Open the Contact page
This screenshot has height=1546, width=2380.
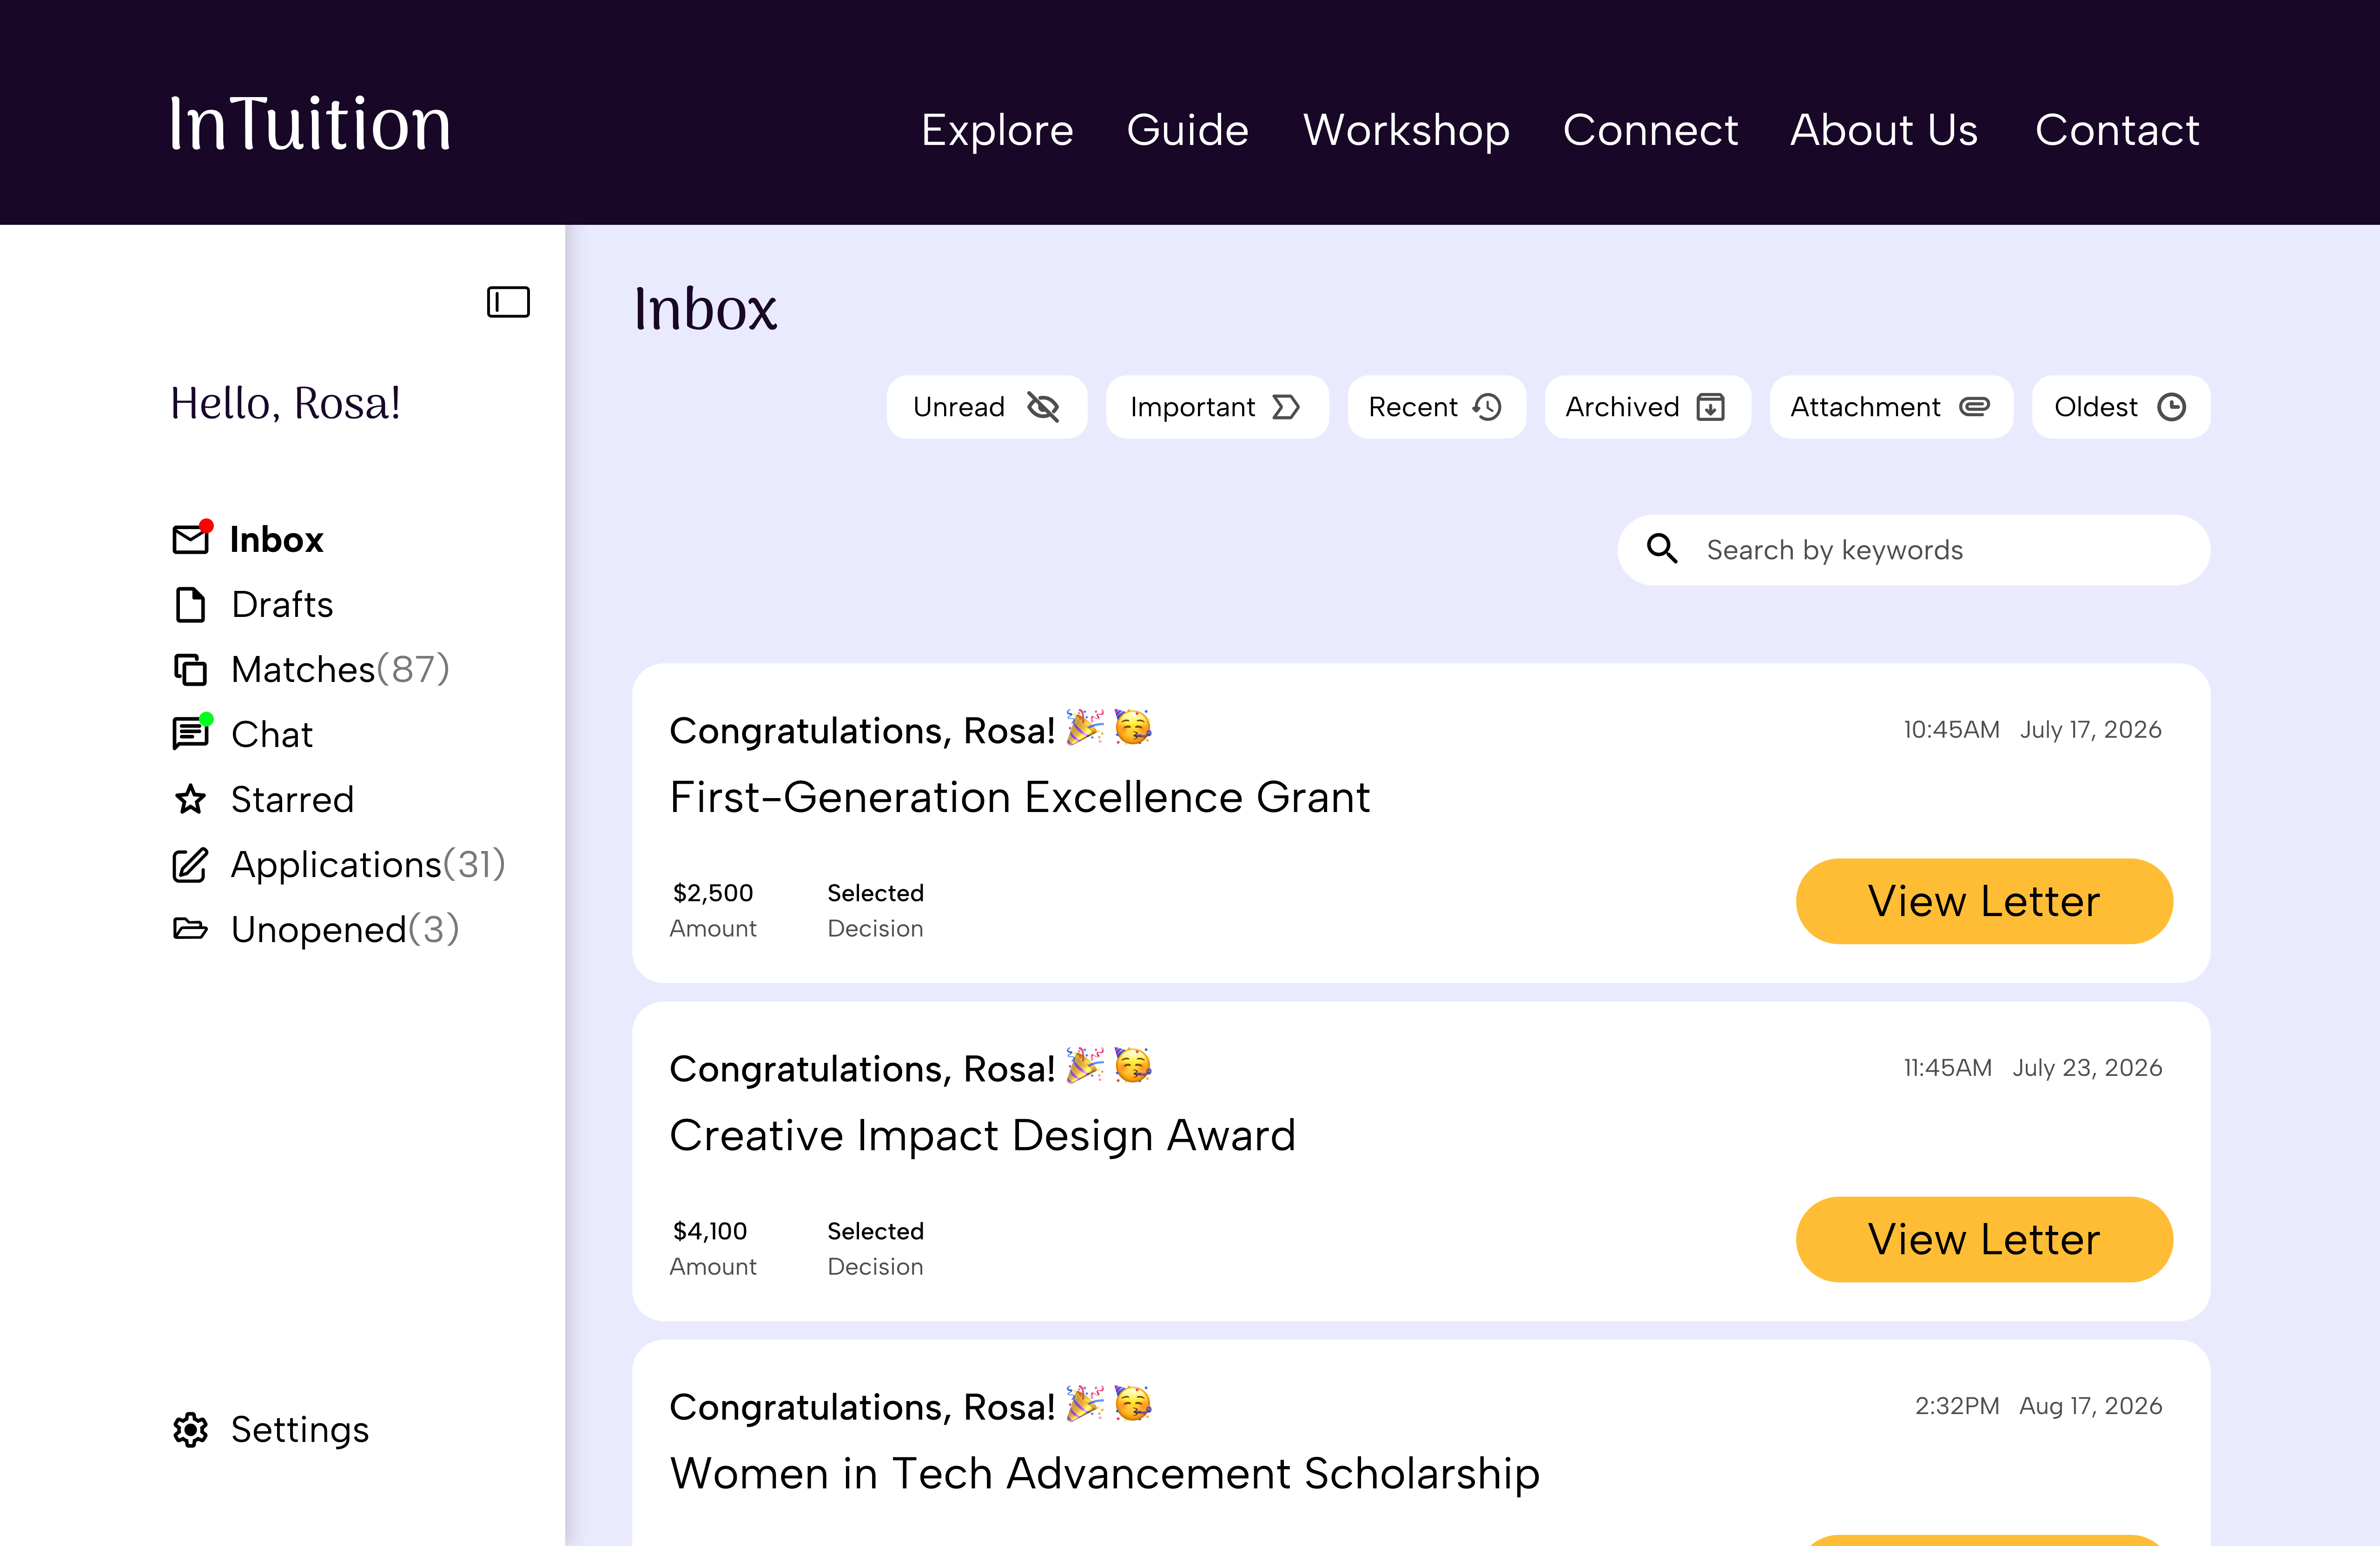point(2117,130)
